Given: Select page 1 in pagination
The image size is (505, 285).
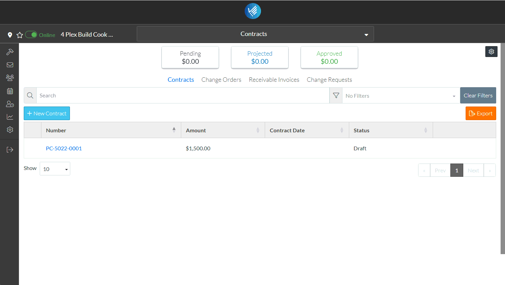Looking at the screenshot, I should [457, 170].
